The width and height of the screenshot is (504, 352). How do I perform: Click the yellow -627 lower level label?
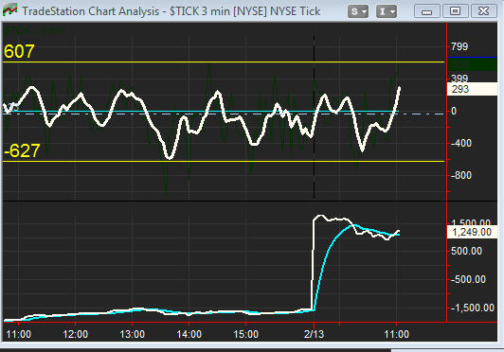[22, 150]
